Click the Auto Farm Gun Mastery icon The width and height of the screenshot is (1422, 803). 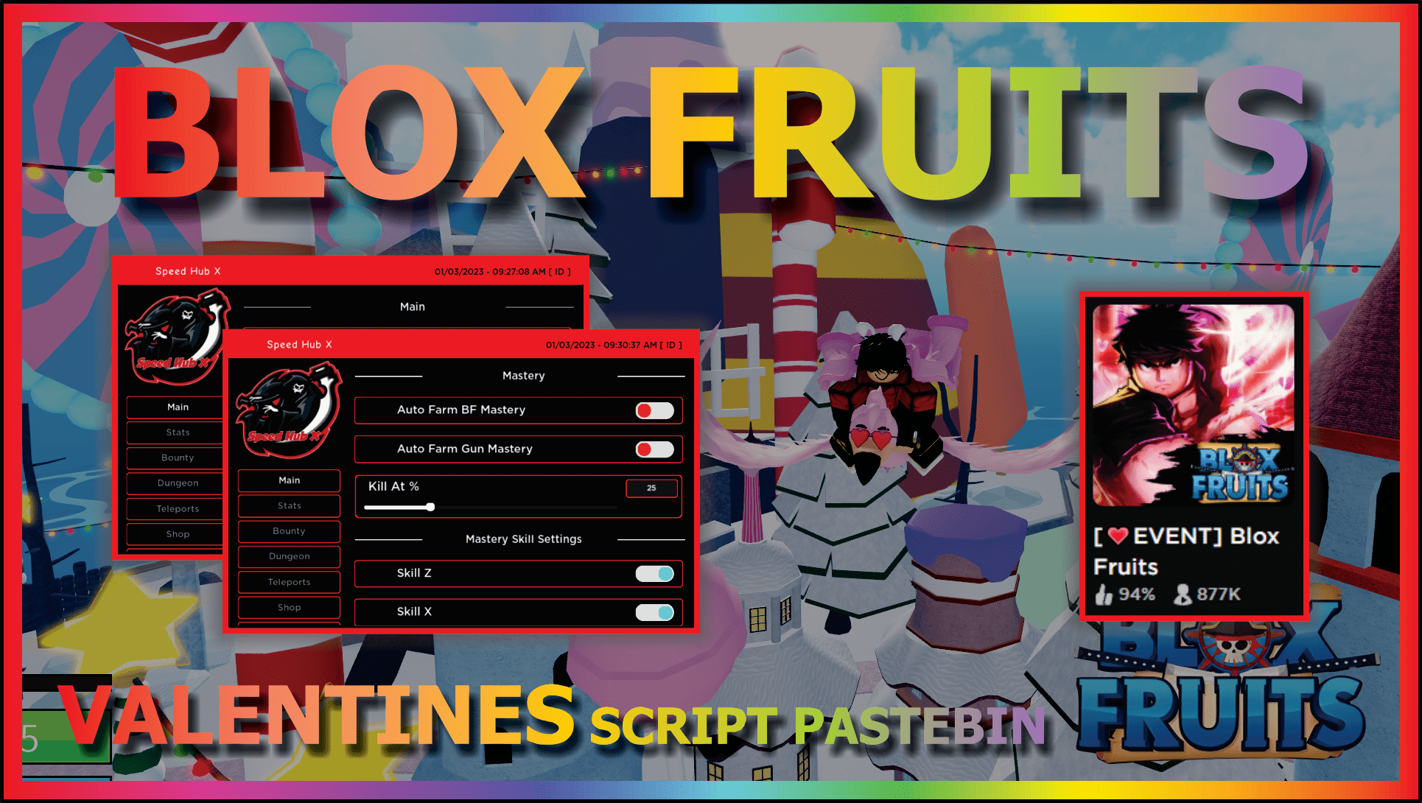pos(656,450)
